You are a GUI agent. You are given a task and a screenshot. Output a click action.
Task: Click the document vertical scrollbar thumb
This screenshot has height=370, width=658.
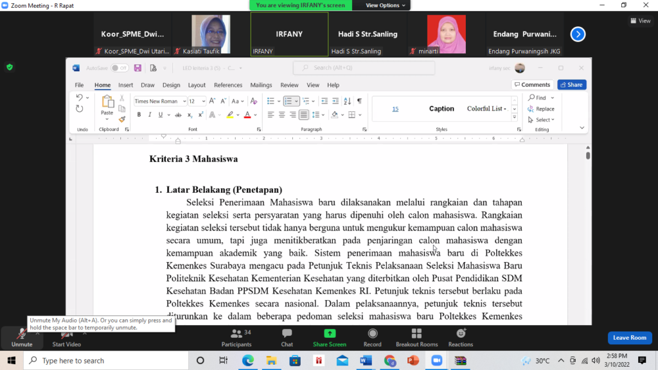point(588,155)
